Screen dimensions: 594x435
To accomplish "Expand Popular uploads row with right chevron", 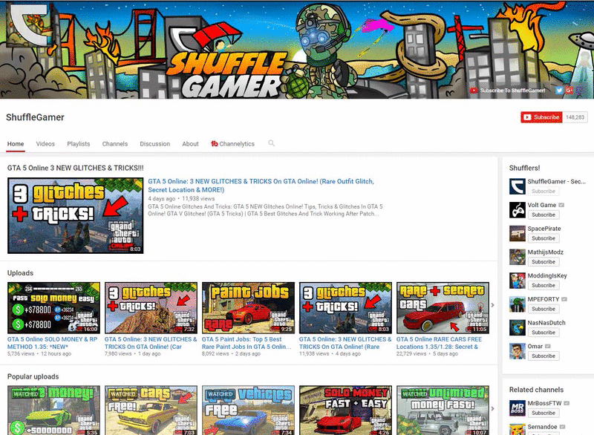I will click(492, 408).
